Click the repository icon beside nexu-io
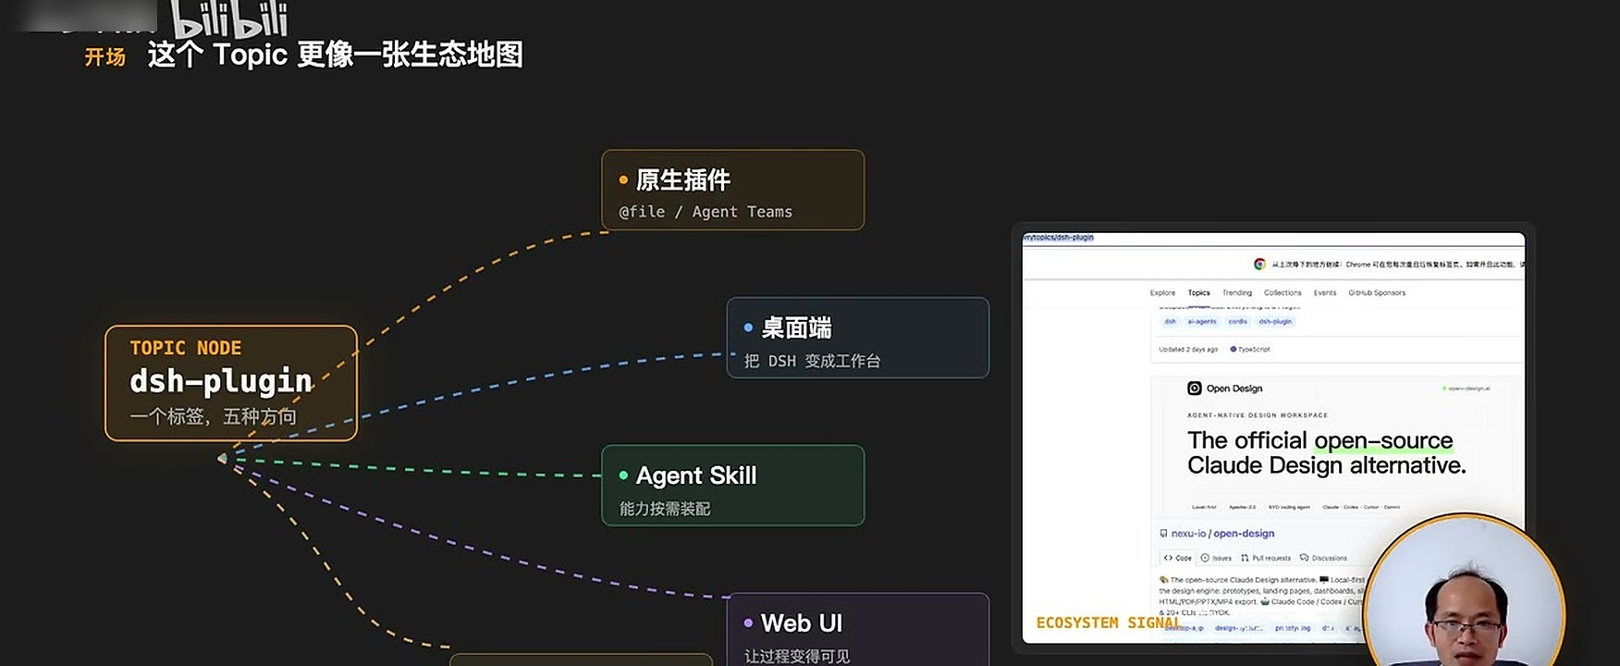The height and width of the screenshot is (666, 1620). point(1163,534)
